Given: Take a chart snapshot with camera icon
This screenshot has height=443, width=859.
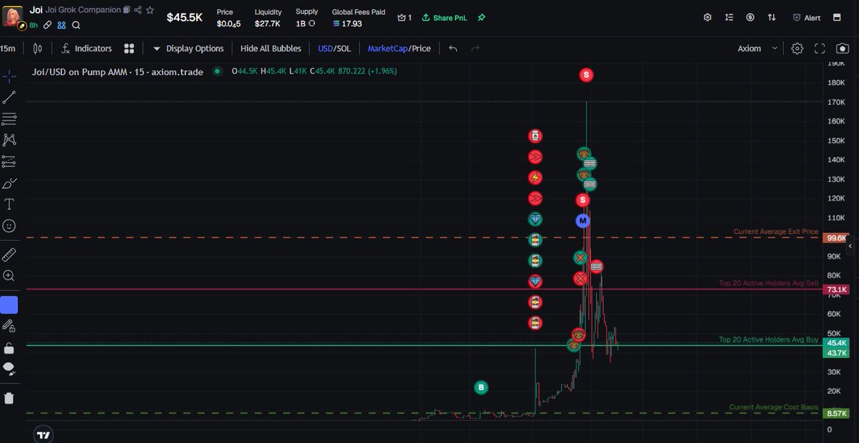Looking at the screenshot, I should pyautogui.click(x=842, y=49).
